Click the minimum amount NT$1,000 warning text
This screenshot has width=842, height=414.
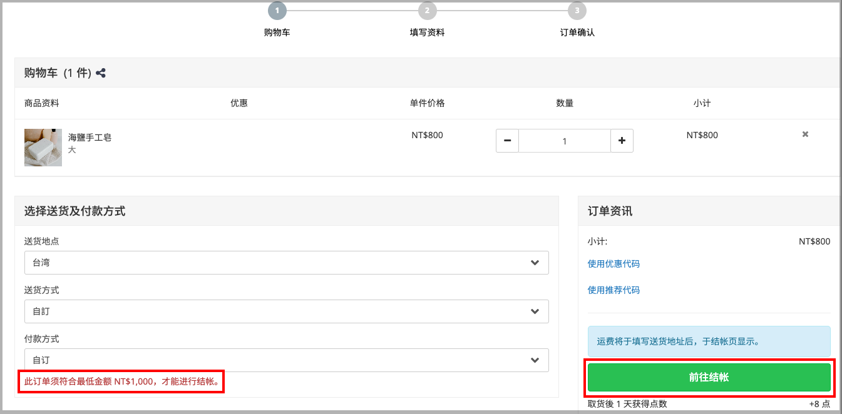click(122, 381)
